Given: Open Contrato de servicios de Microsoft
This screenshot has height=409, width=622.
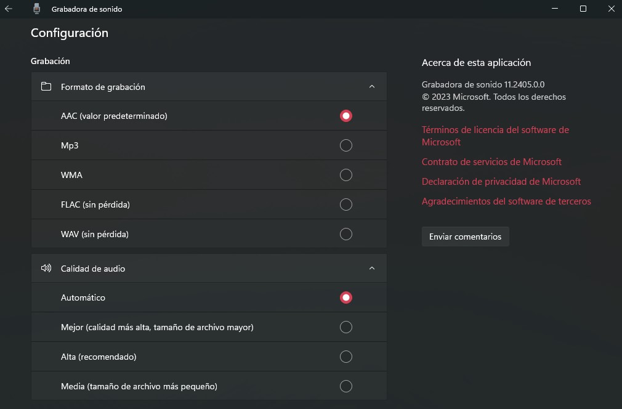Looking at the screenshot, I should [491, 162].
